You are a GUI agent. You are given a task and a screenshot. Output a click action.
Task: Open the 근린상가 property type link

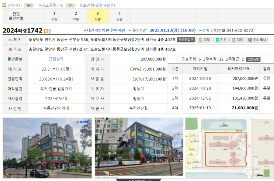pyautogui.click(x=56, y=59)
